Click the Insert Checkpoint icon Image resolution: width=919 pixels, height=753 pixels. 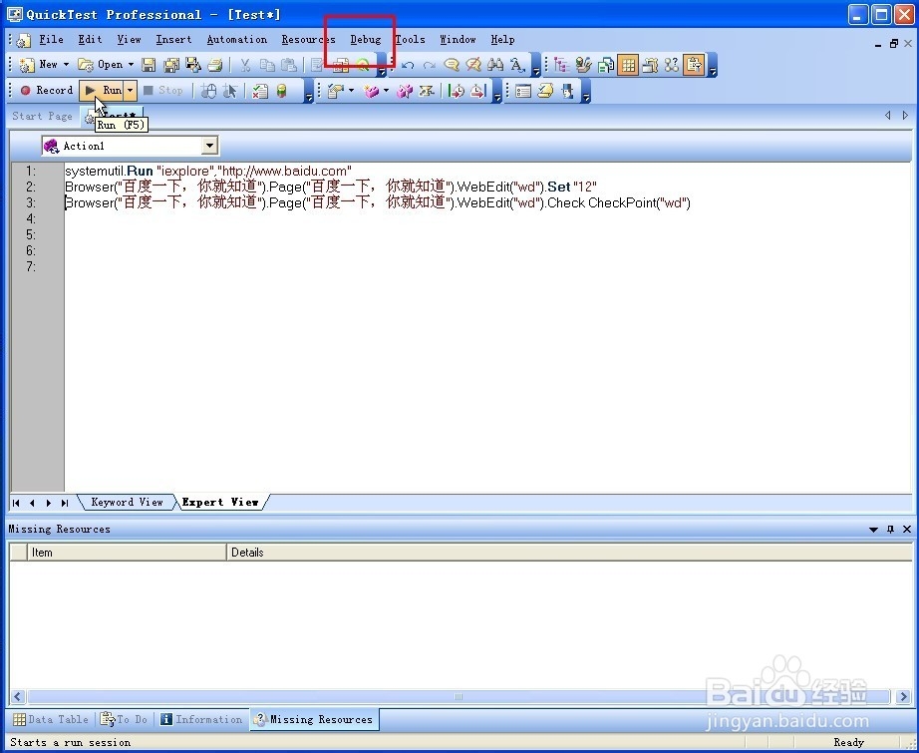(x=335, y=91)
